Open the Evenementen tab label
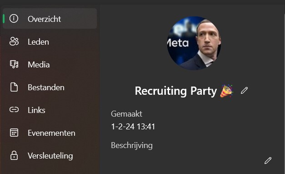Screen dimensions: 285x174 point(51,133)
